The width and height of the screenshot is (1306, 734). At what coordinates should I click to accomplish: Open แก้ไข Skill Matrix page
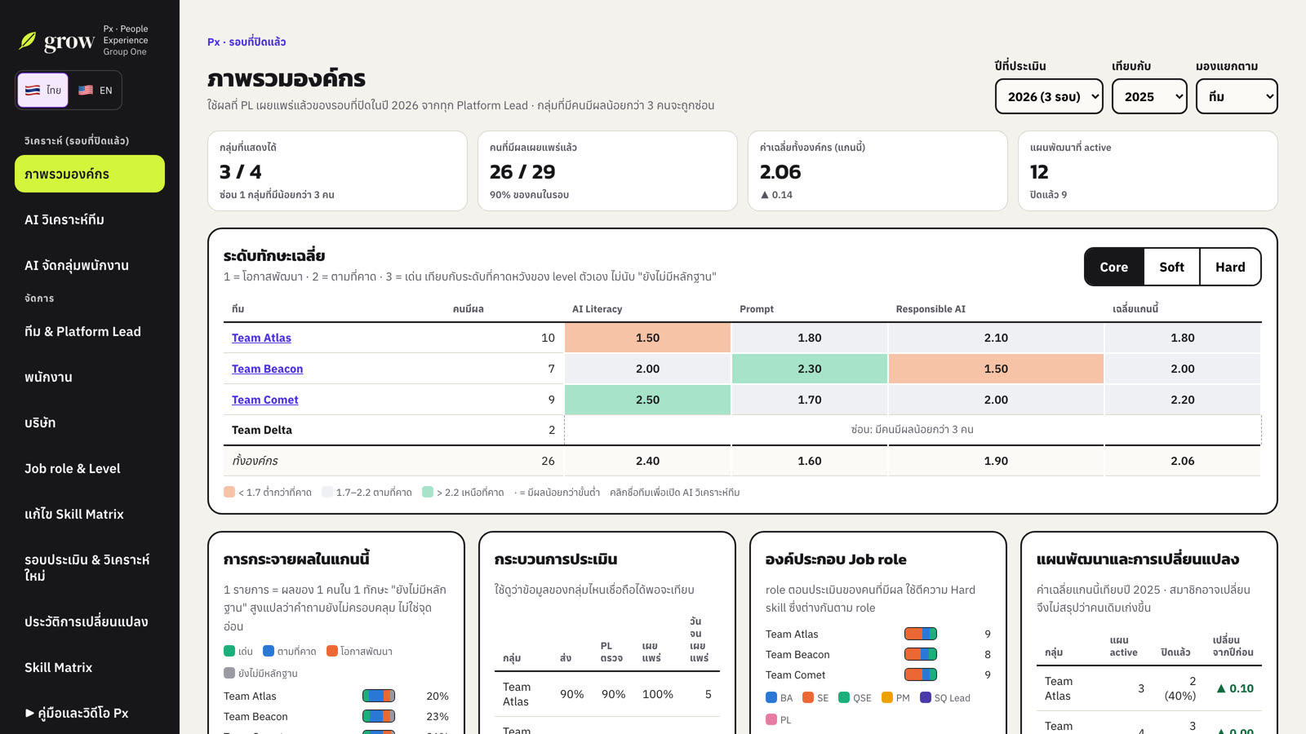click(90, 514)
